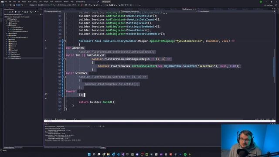Toggle word wrap in Output panel
The height and width of the screenshot is (157, 279).
pyautogui.click(x=100, y=126)
